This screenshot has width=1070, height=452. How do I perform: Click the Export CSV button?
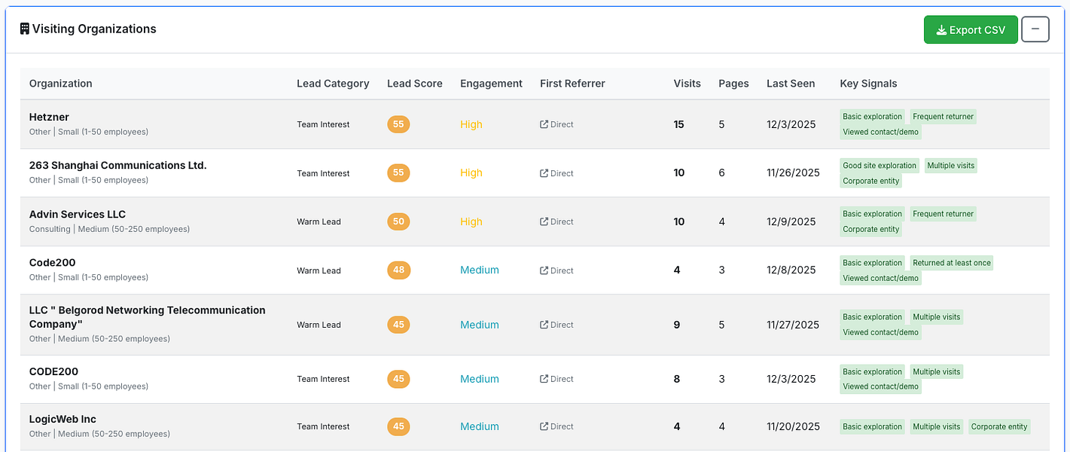[x=971, y=30]
